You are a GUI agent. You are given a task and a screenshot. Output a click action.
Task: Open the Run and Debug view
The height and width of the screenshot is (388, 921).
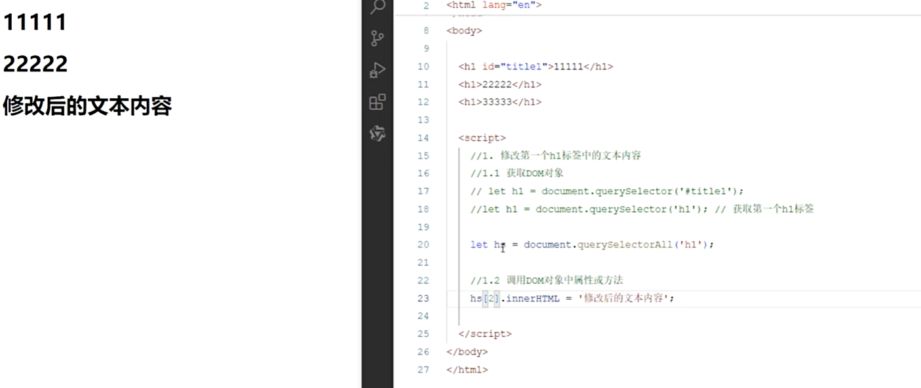coord(378,70)
